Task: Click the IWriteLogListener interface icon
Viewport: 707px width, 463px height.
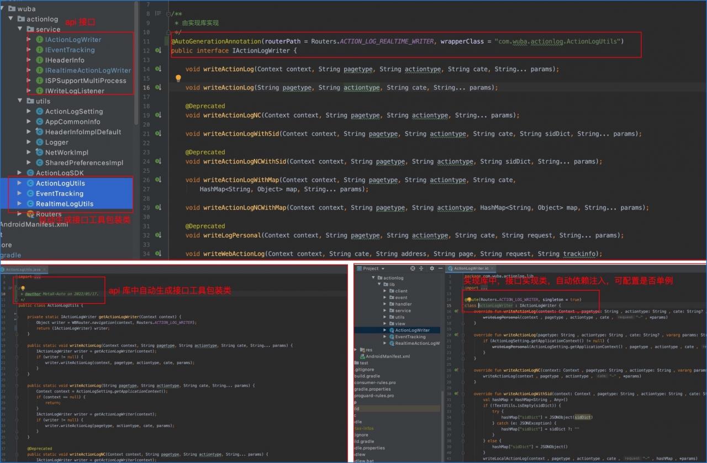Action: click(40, 91)
